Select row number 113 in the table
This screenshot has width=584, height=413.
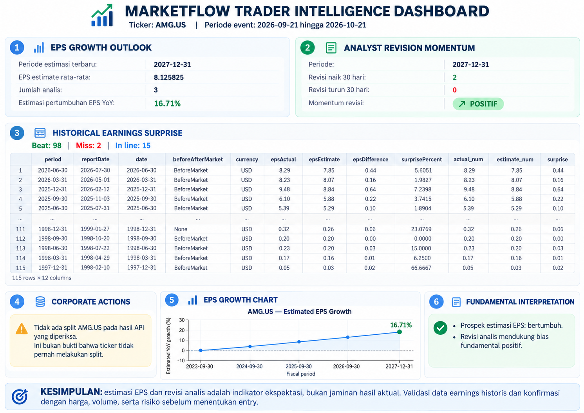[21, 248]
